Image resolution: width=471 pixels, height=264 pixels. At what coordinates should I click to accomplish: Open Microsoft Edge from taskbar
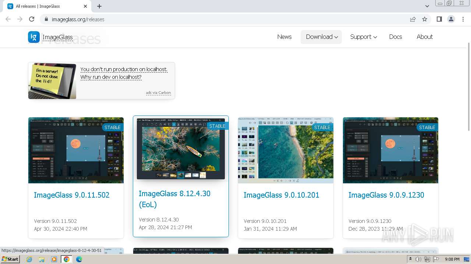pyautogui.click(x=79, y=259)
